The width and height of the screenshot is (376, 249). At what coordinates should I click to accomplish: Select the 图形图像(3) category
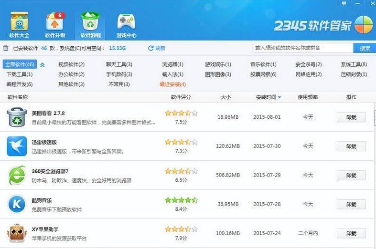pyautogui.click(x=218, y=74)
